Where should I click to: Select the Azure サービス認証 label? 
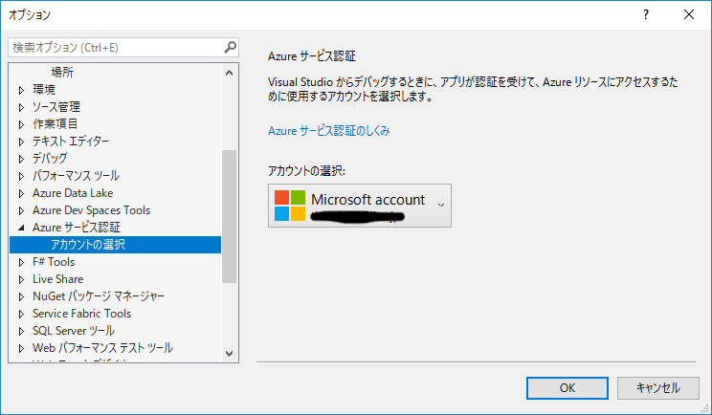77,228
